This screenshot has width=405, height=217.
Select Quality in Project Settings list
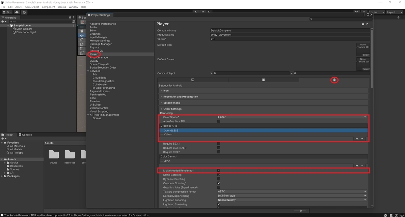point(94,61)
